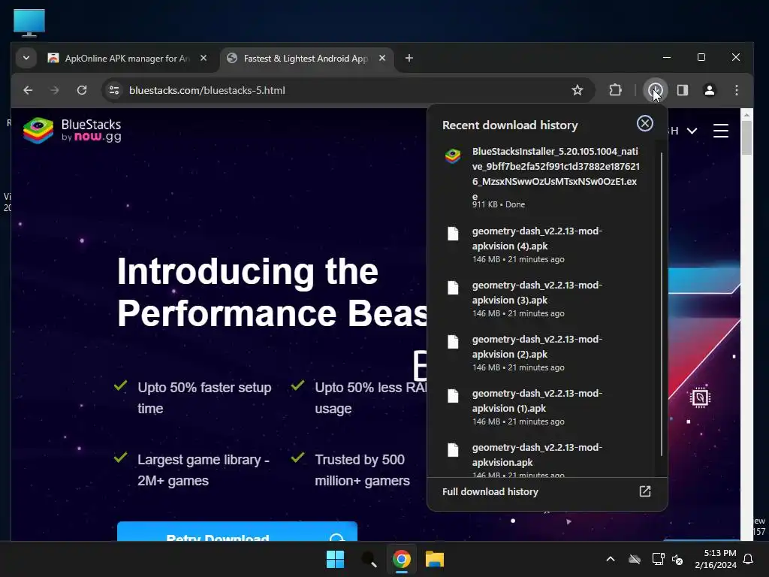Click the display/network tray icon
This screenshot has width=769, height=577.
[658, 559]
